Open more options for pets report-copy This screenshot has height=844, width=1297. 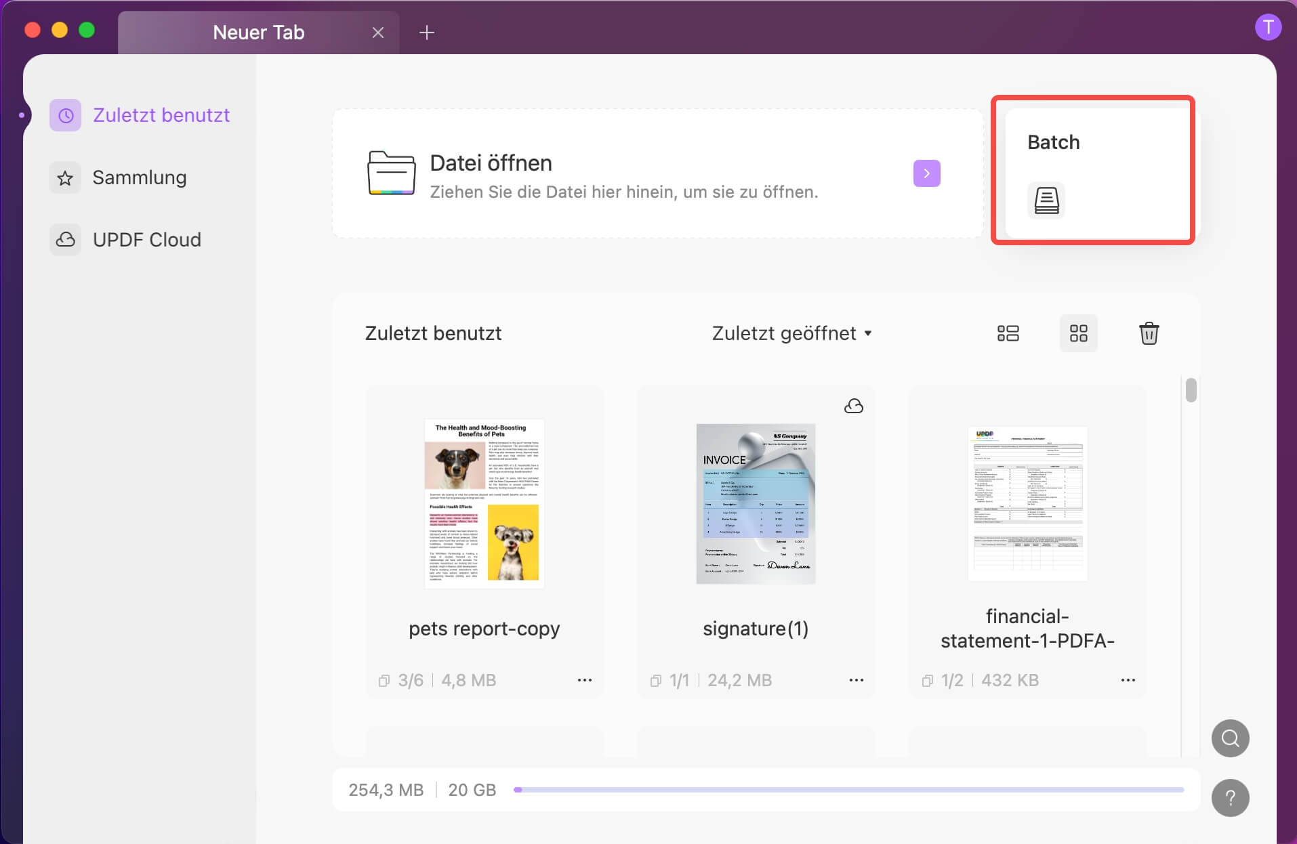coord(584,680)
